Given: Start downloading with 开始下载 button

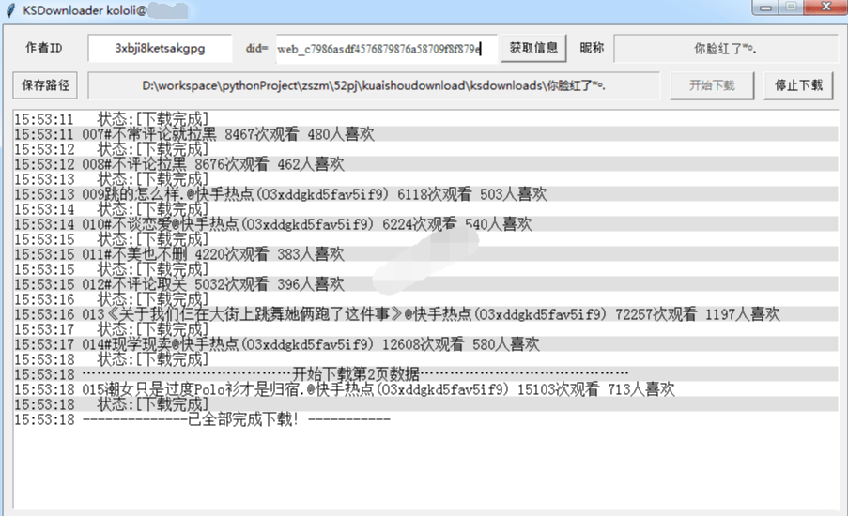Looking at the screenshot, I should coord(712,85).
